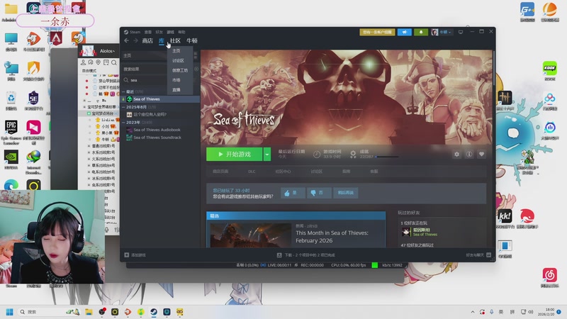
Task: Click the Windows taskbar search box
Action: [x=49, y=312]
